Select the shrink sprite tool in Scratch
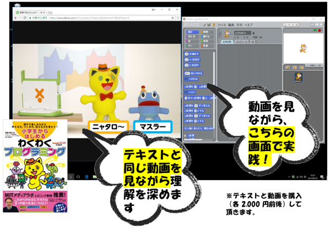330x228 pixels. [x=297, y=25]
